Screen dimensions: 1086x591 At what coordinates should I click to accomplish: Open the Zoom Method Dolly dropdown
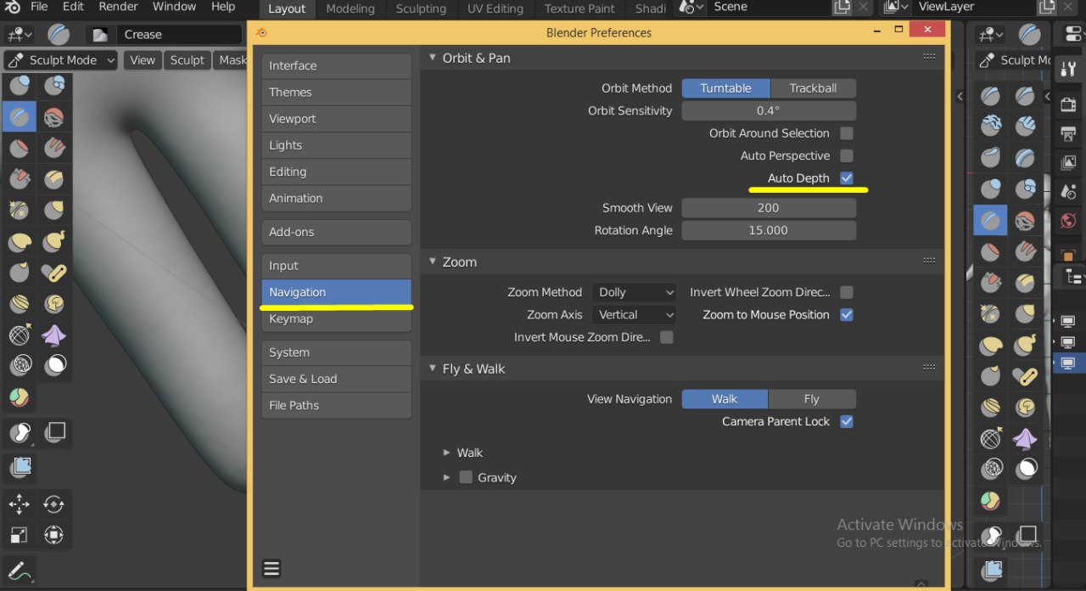pyautogui.click(x=634, y=292)
